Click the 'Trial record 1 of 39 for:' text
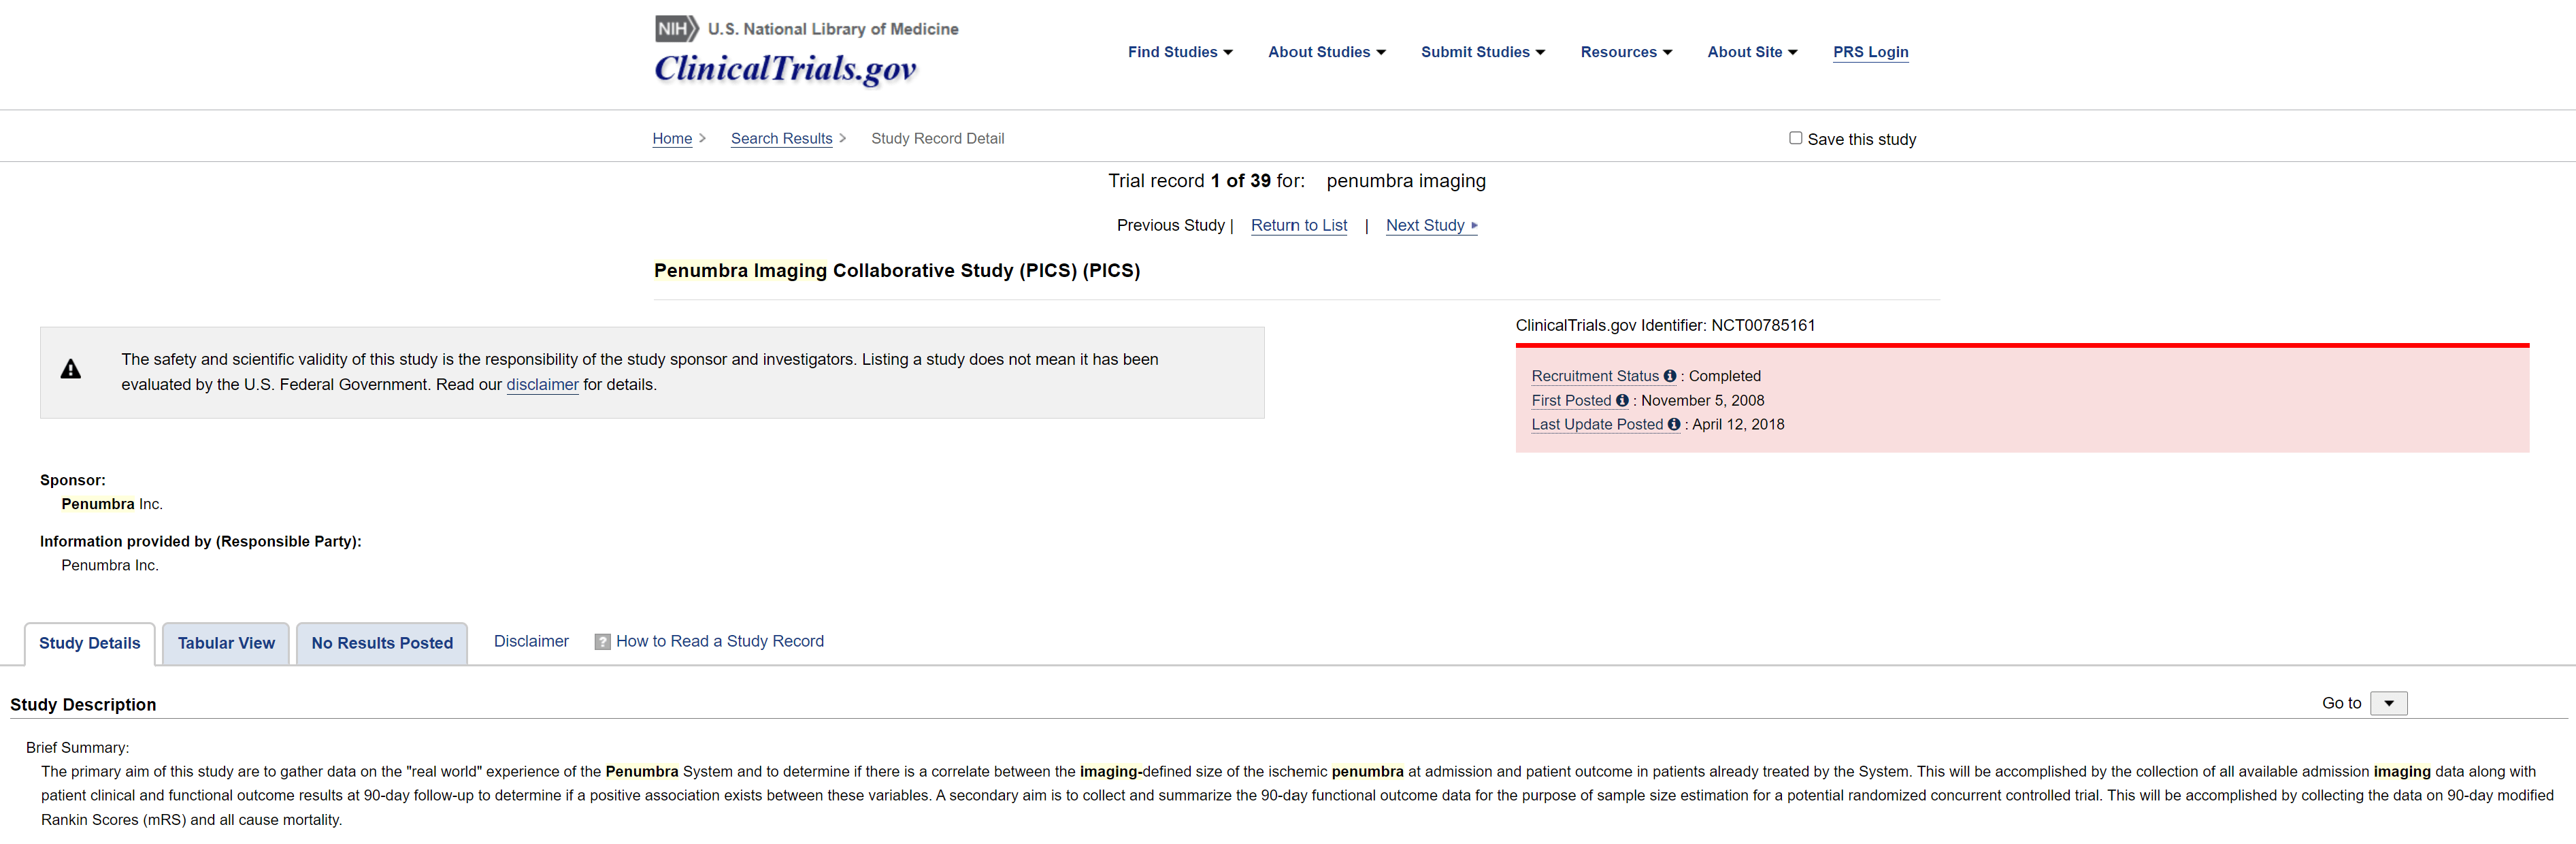Screen dimensions: 2576x844 (1206, 181)
